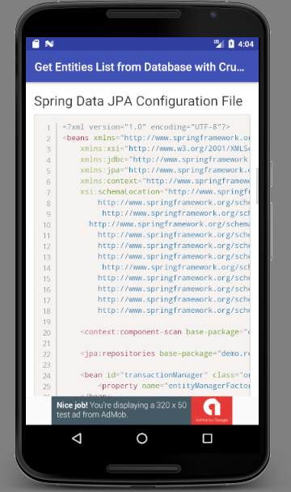Click line number 14 in the gutter
This screenshot has width=291, height=492.
[47, 268]
